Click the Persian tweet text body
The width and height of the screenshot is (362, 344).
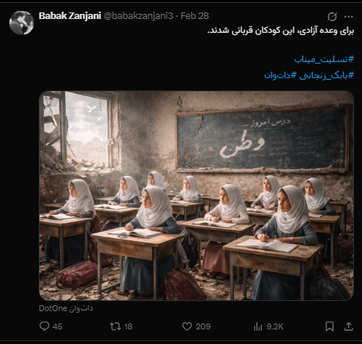tap(280, 31)
